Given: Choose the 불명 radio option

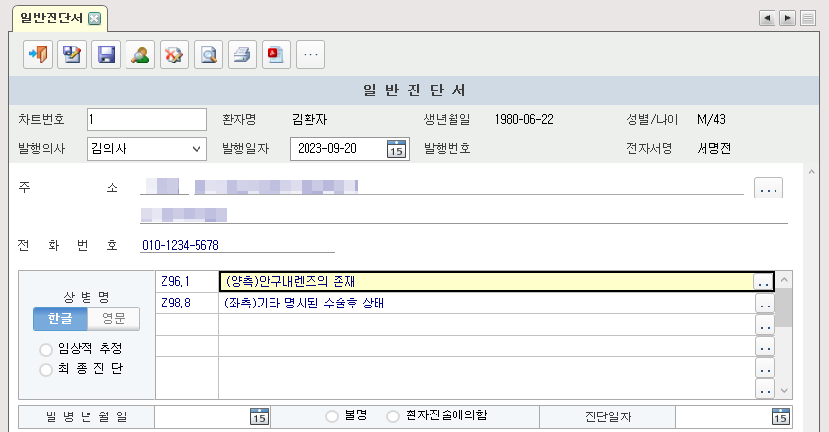Looking at the screenshot, I should pos(334,415).
